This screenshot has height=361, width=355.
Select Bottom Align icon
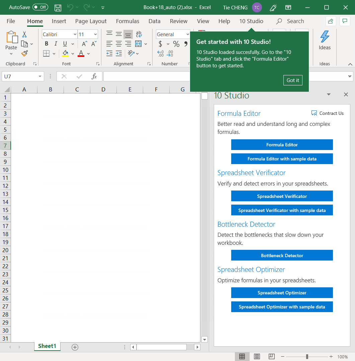point(128,34)
